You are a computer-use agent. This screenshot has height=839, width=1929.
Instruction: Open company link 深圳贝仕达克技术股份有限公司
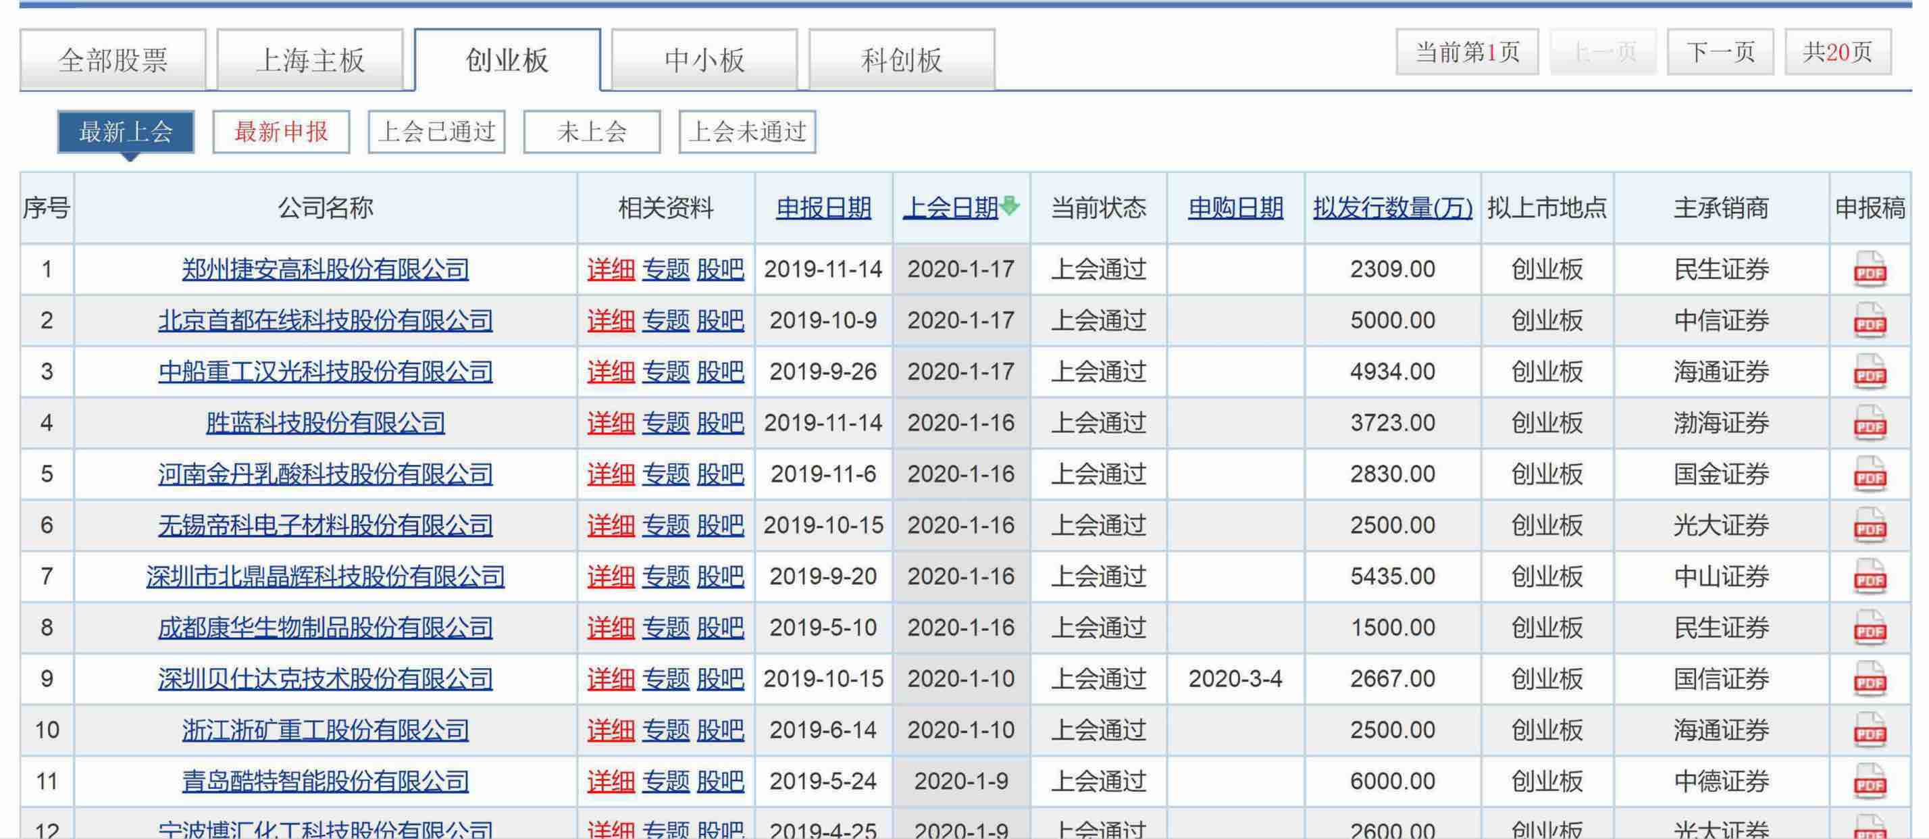(325, 679)
